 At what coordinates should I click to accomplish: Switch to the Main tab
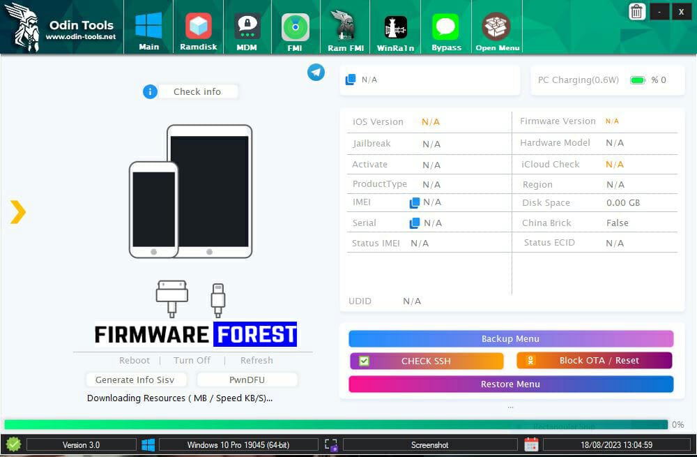tap(148, 28)
